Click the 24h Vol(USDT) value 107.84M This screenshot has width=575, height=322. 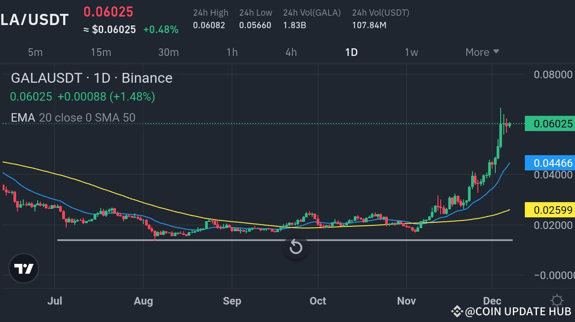coord(369,25)
